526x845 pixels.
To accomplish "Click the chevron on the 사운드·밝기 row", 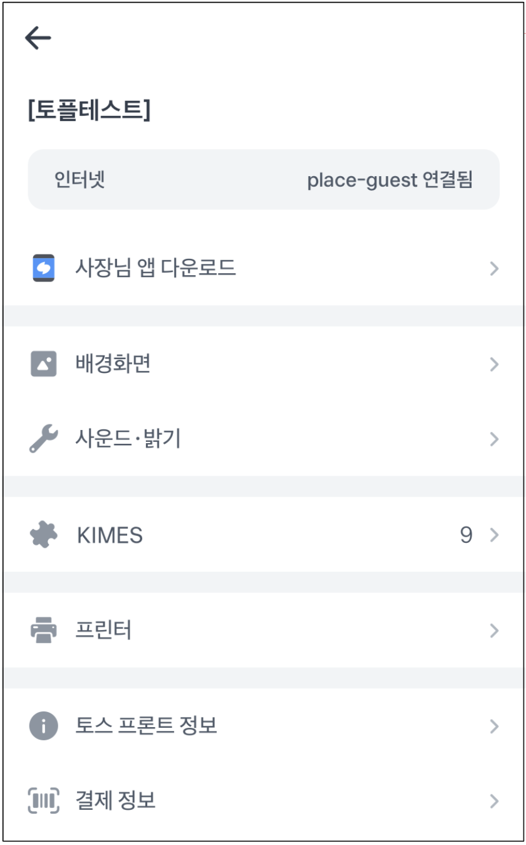I will 494,439.
